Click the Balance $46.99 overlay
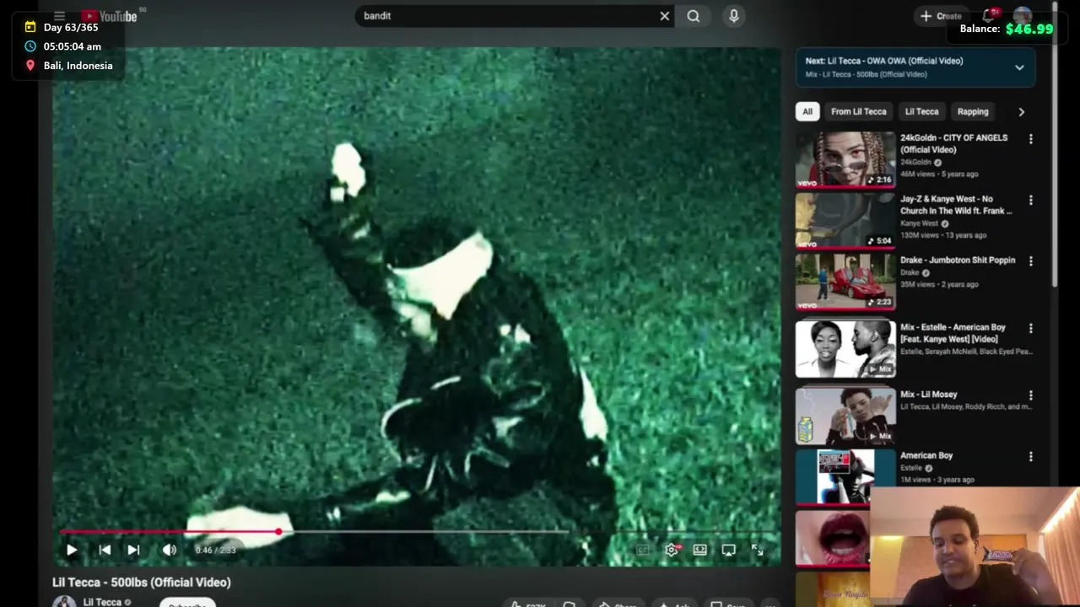The height and width of the screenshot is (607, 1080). 1007,29
